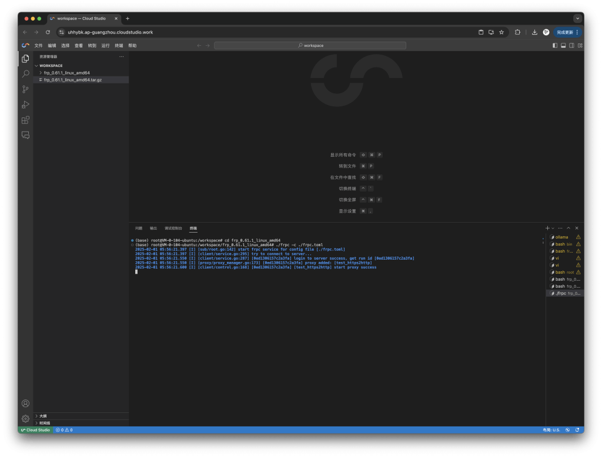Screen dimensions: 602x457
Task: Click the workspace command center search box
Action: (x=310, y=45)
